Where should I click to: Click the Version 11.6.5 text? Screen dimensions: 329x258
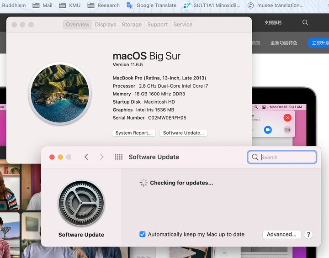pos(127,64)
